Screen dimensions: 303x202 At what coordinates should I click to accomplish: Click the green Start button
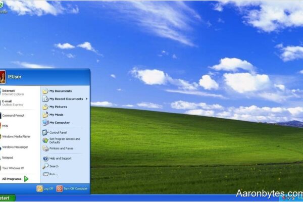7,198
